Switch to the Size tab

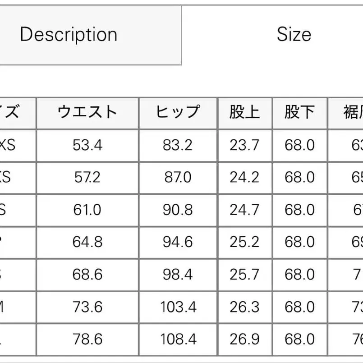(x=294, y=34)
